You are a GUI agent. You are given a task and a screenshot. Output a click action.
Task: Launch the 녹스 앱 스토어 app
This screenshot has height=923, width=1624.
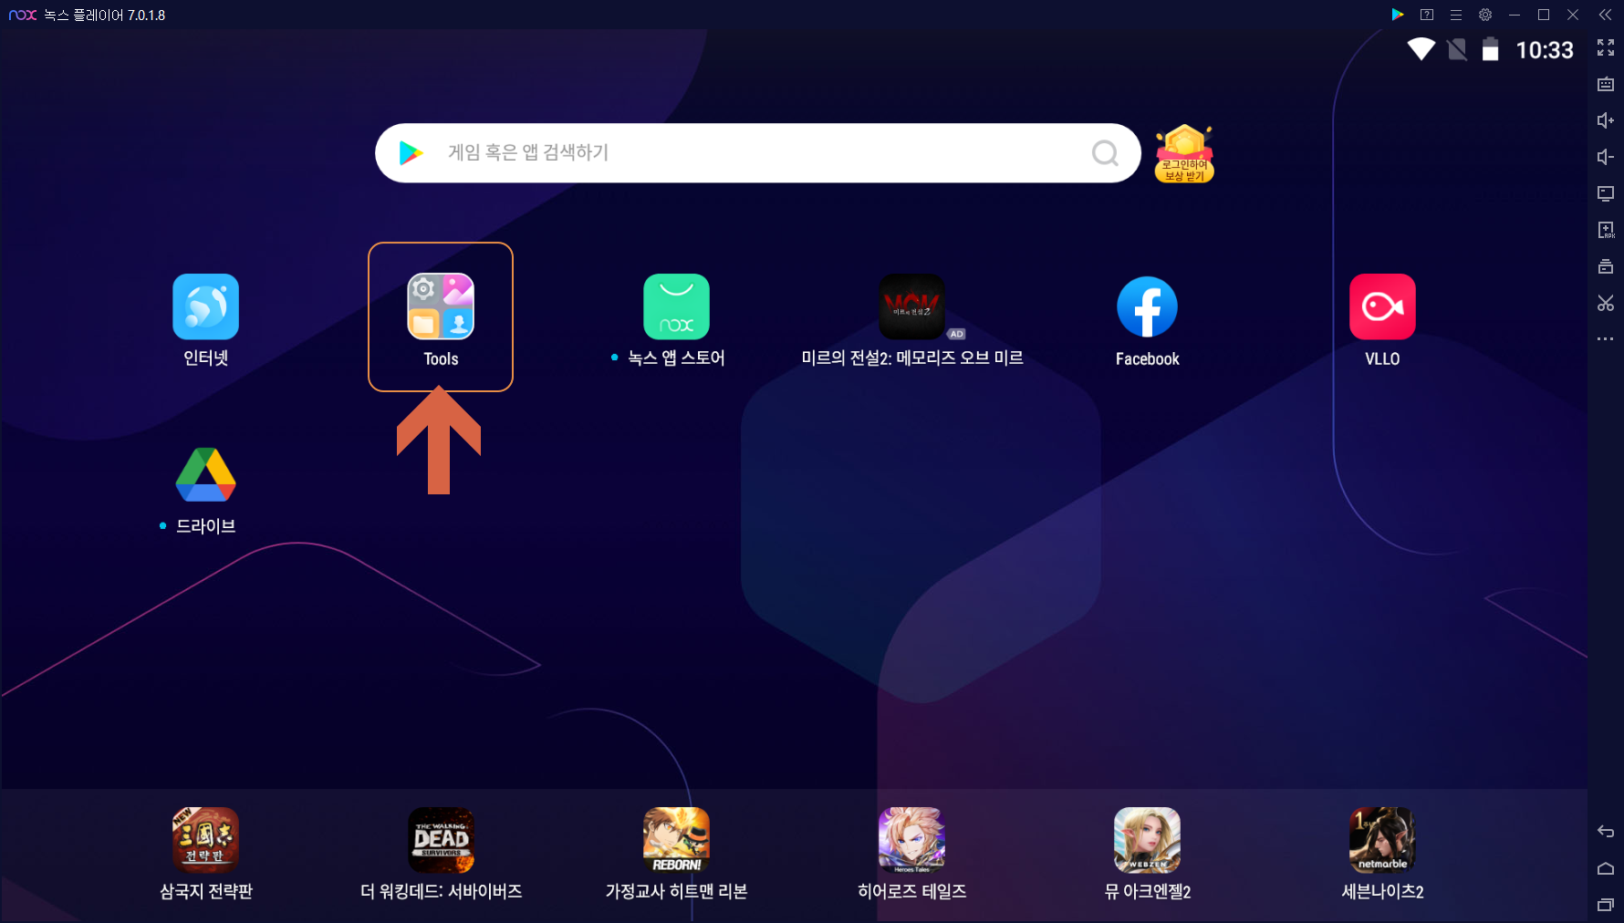pos(676,306)
